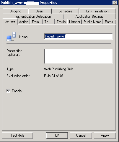Click in the Description text box
The image size is (119, 142).
[78, 56]
